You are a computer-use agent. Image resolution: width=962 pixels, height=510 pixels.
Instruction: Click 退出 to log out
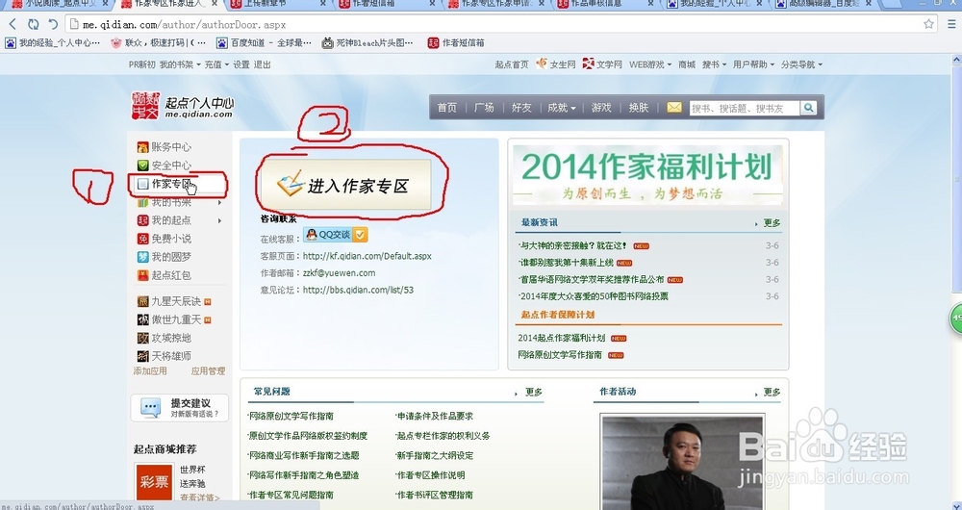click(262, 64)
